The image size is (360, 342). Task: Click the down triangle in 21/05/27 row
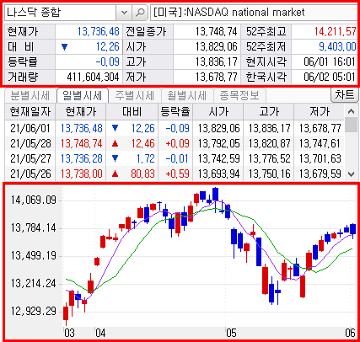pos(115,158)
